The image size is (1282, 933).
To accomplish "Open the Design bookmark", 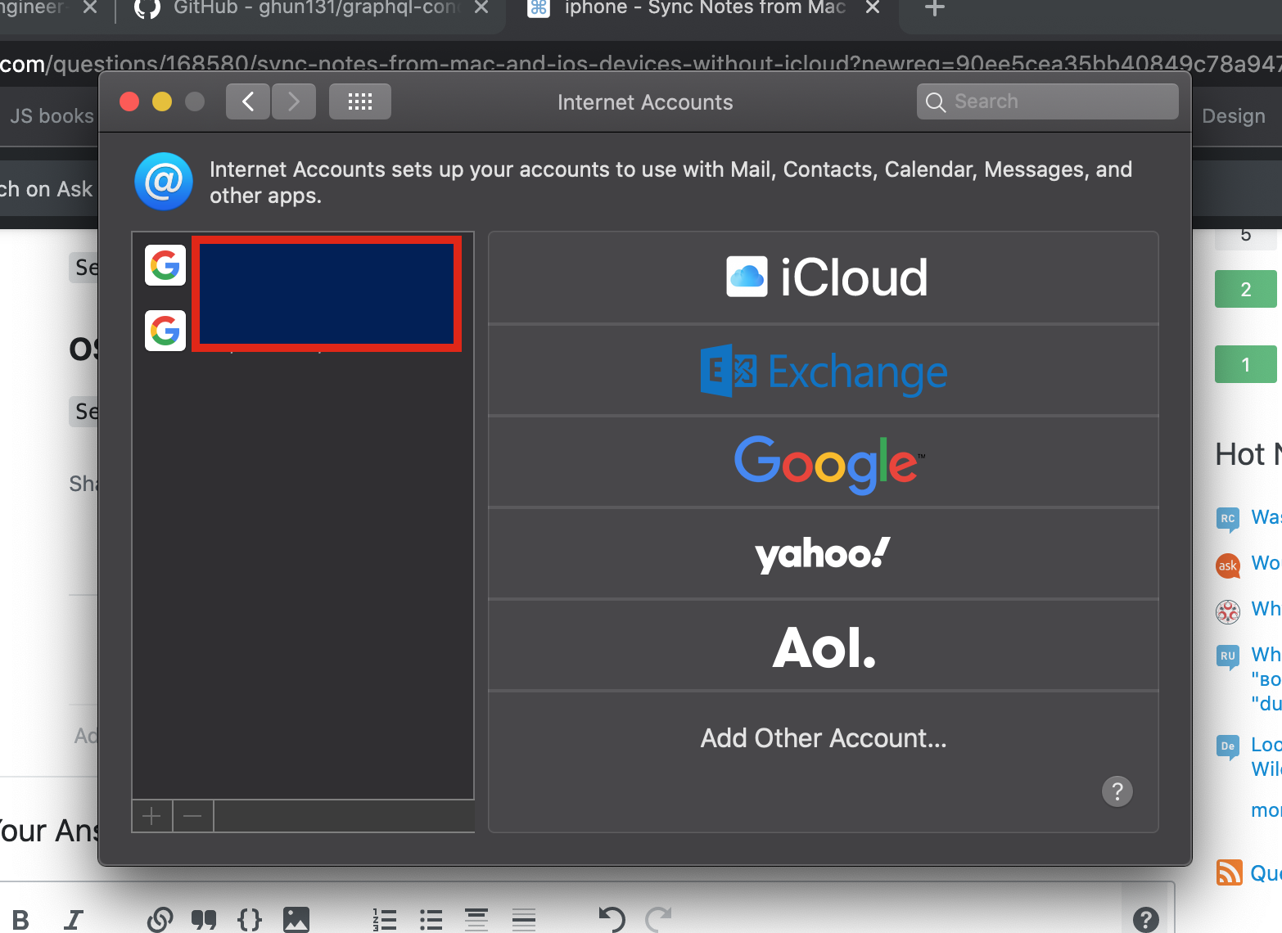I will pos(1234,116).
